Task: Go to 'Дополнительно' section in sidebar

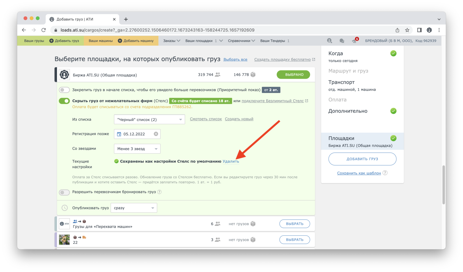Action: [348, 111]
